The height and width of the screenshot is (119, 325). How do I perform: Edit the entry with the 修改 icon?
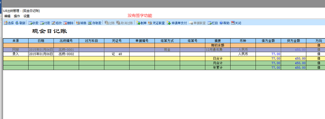[x=57, y=23]
